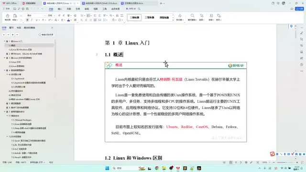Viewport: 306px width, 172px height.
Task: Click the pencil icon in right sidebar
Action: pyautogui.click(x=302, y=33)
